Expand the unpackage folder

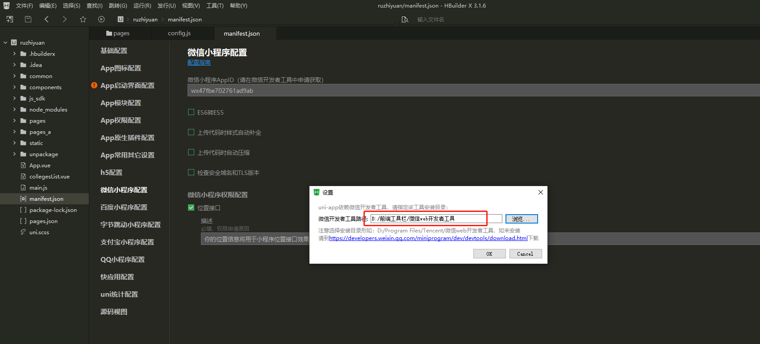[14, 154]
